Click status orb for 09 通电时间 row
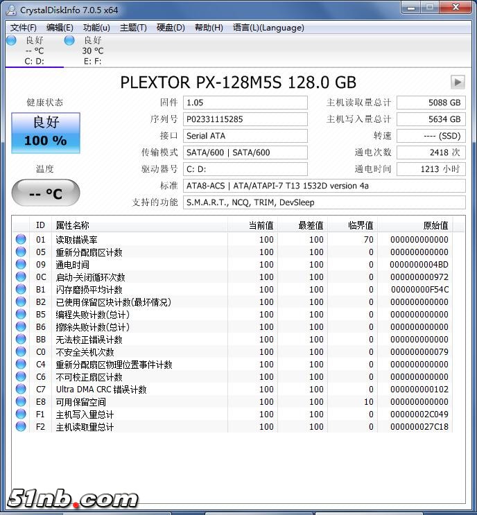The height and width of the screenshot is (515, 477). [x=21, y=264]
